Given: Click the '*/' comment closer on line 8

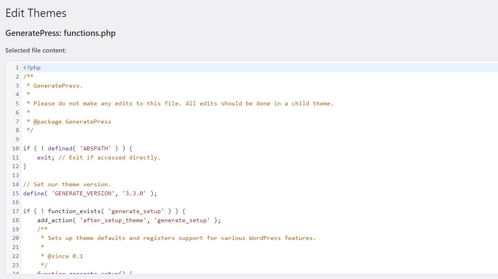Looking at the screenshot, I should (x=30, y=130).
